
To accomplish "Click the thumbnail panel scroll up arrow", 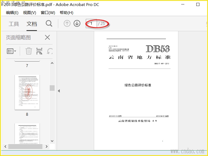I will pyautogui.click(x=52, y=63).
